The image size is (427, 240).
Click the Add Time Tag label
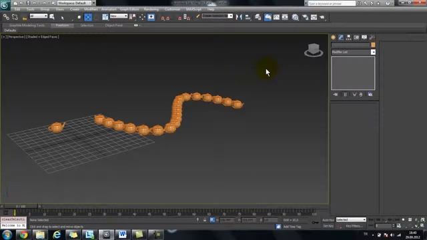point(292,227)
